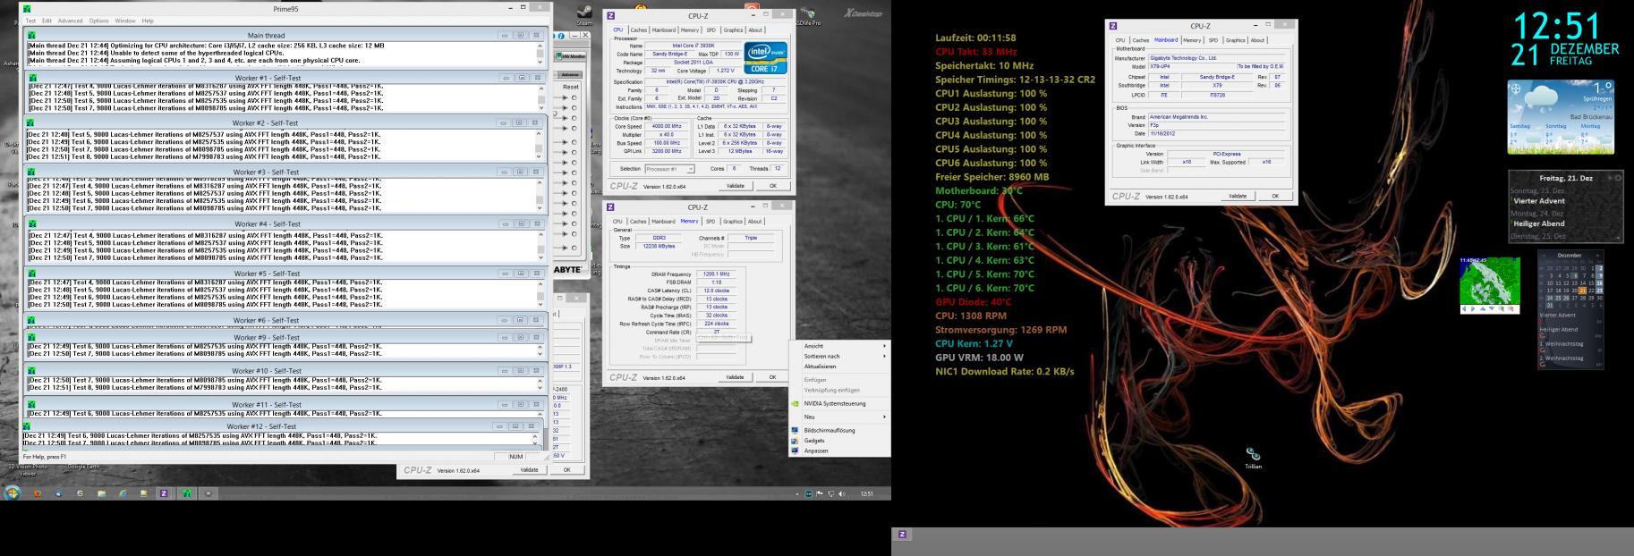Screen dimensions: 1634x556
Task: Click the Worker #1 Self-Test window icon
Action: pyautogui.click(x=31, y=78)
